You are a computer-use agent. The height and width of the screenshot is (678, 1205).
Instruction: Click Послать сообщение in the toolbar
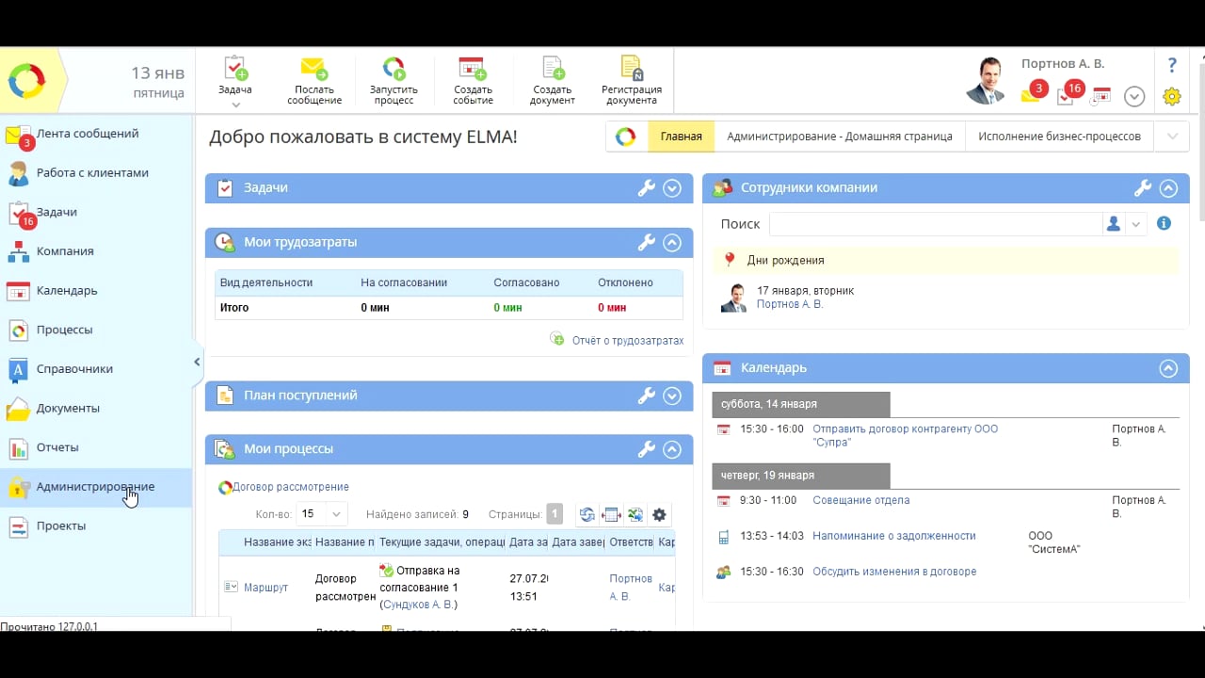point(314,81)
